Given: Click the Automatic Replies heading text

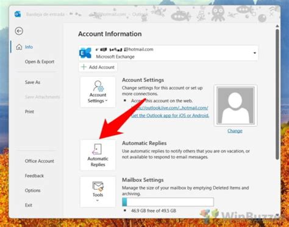Looking at the screenshot, I should pyautogui.click(x=144, y=143).
